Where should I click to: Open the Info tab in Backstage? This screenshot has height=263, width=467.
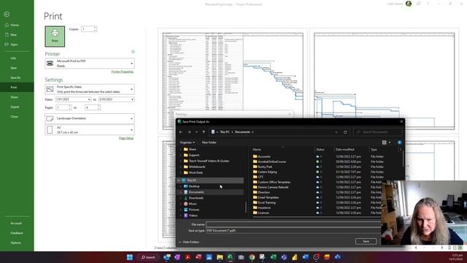coord(13,58)
